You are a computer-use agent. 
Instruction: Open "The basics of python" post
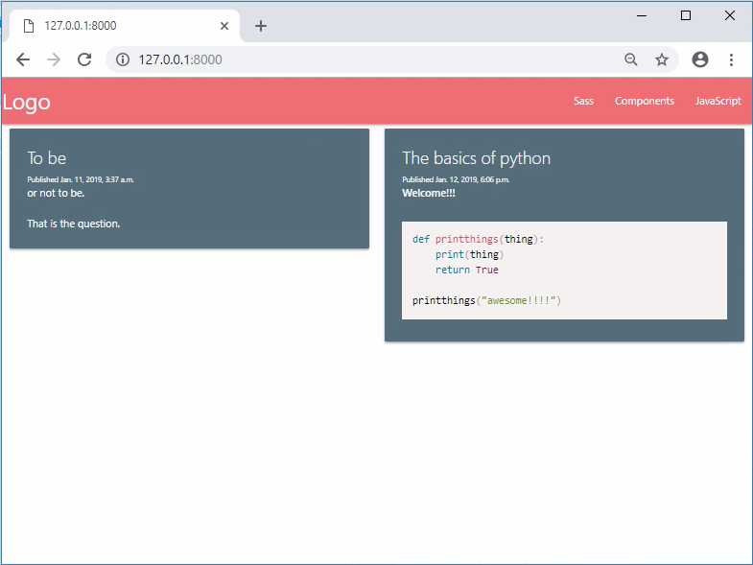476,158
